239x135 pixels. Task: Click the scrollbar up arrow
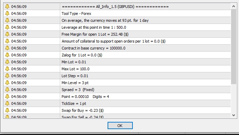[x=233, y=6]
